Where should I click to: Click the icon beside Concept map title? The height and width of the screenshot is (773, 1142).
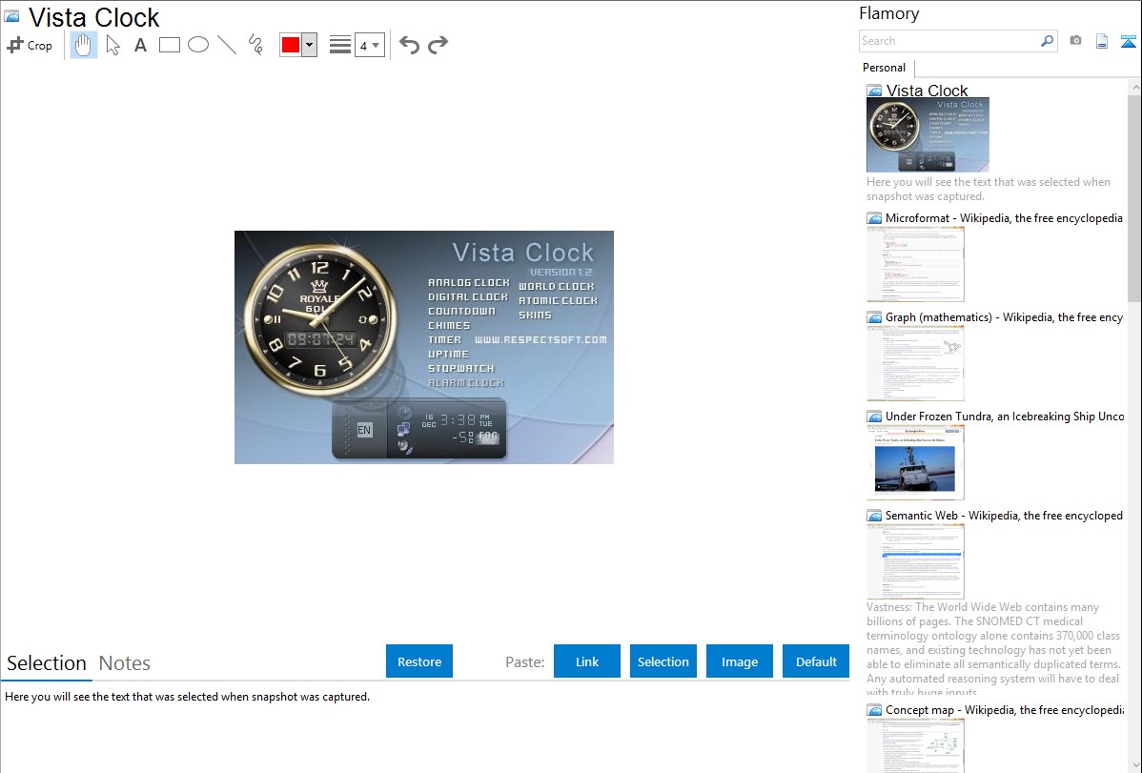874,710
